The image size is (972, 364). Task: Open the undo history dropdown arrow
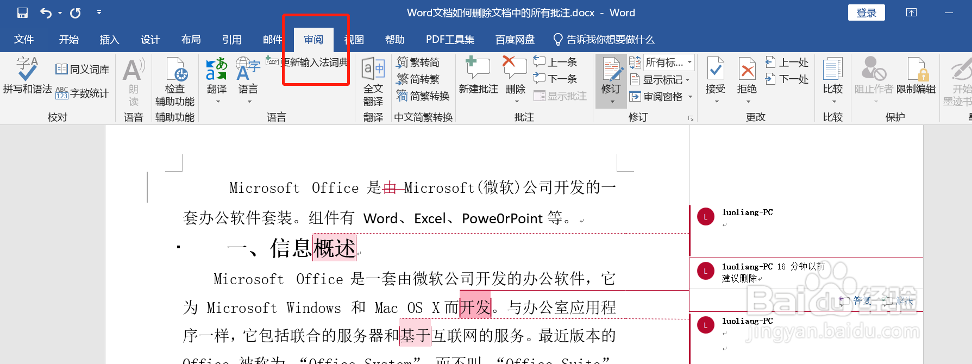pos(60,12)
